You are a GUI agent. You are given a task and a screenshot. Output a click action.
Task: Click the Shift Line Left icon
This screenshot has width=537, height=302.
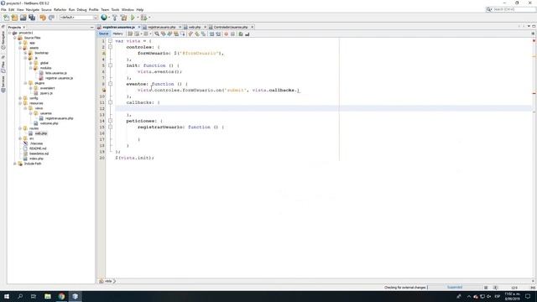click(211, 34)
